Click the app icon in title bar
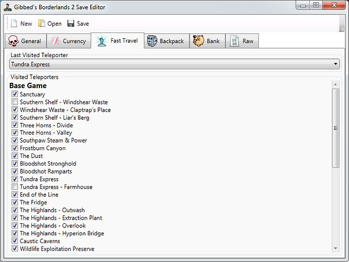Image resolution: width=349 pixels, height=262 pixels. click(8, 6)
